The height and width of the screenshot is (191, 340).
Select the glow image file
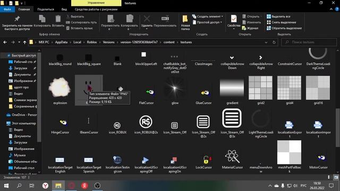(175, 91)
